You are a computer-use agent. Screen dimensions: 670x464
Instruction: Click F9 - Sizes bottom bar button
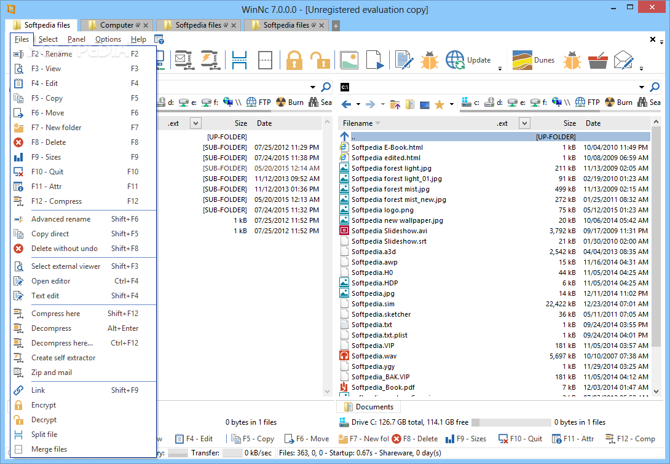pos(466,439)
